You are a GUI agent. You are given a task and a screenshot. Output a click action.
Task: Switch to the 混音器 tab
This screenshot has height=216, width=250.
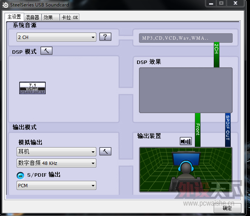point(32,17)
